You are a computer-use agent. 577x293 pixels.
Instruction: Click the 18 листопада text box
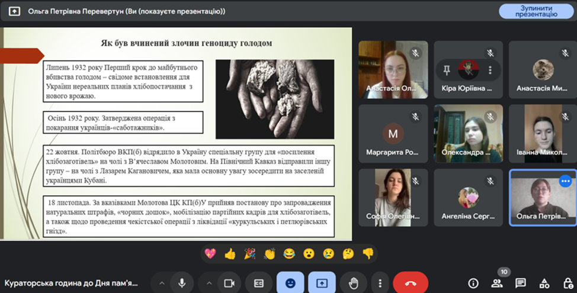(x=189, y=217)
